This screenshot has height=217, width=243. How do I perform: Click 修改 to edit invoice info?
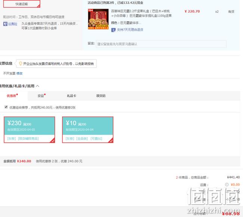pyautogui.click(x=19, y=73)
